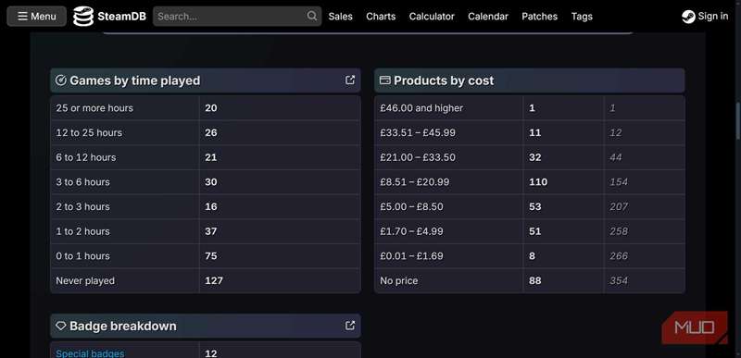
Task: Click the card icon beside Products by cost
Action: coord(384,80)
